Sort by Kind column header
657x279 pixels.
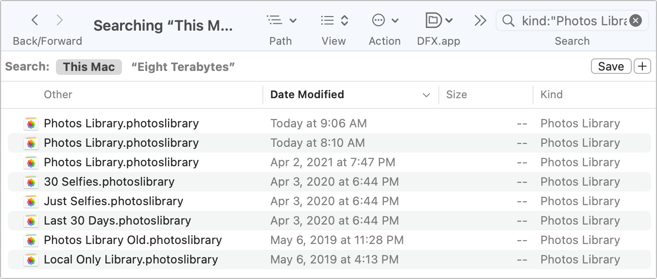pos(552,95)
